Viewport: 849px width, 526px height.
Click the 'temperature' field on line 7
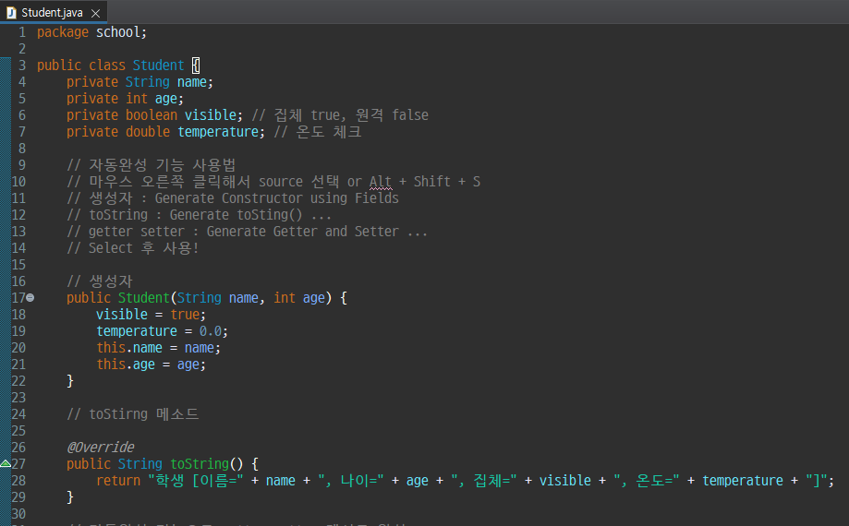pos(218,132)
